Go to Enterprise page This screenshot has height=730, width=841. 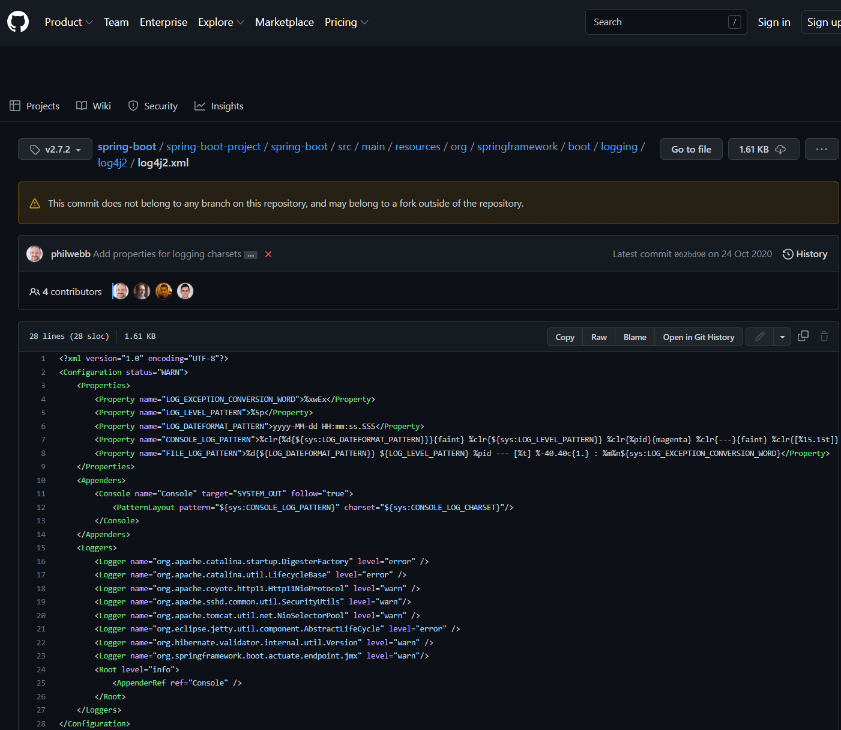point(163,22)
